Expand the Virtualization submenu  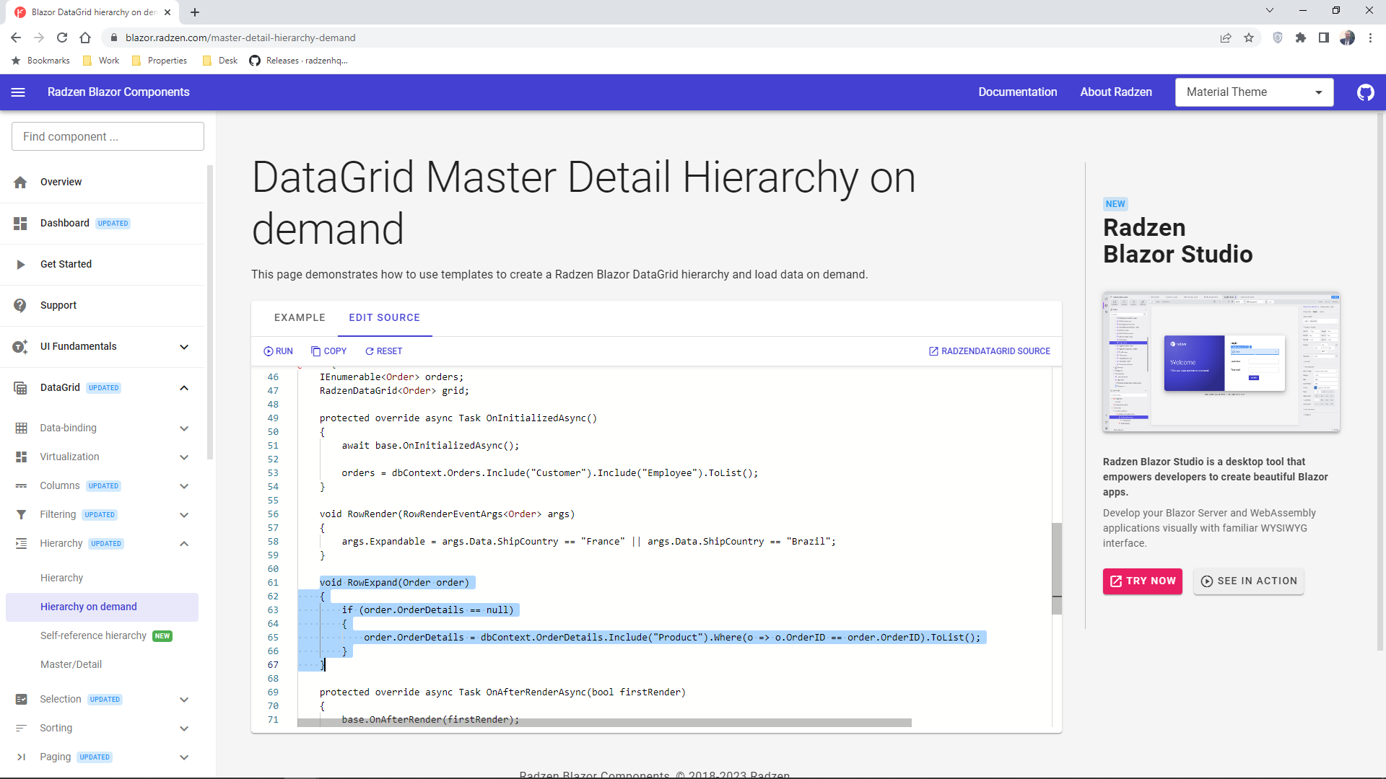pyautogui.click(x=184, y=457)
